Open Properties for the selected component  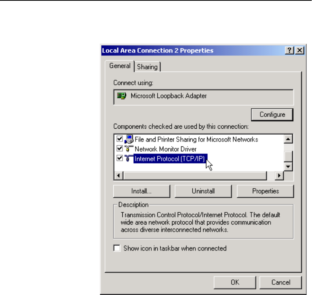[265, 191]
